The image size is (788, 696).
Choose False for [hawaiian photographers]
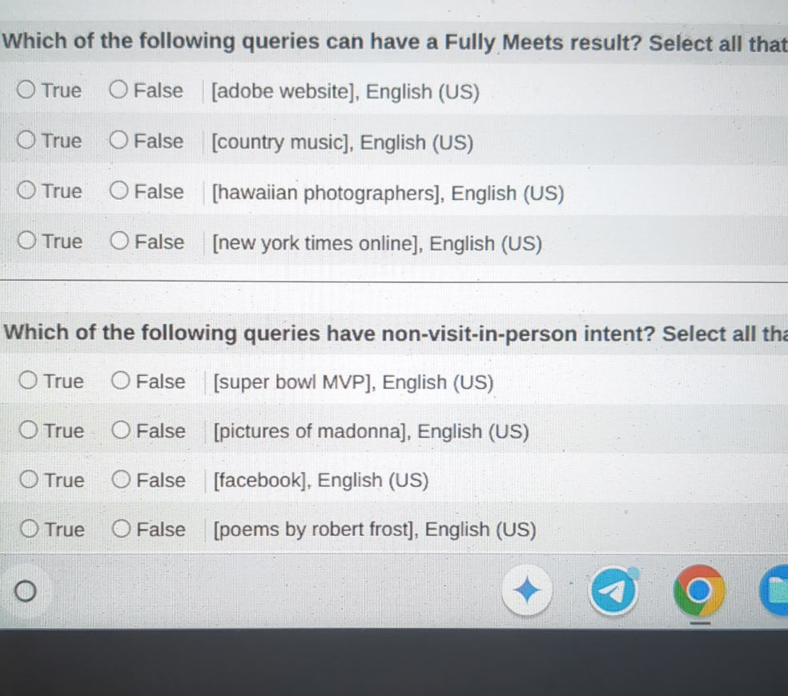point(119,190)
